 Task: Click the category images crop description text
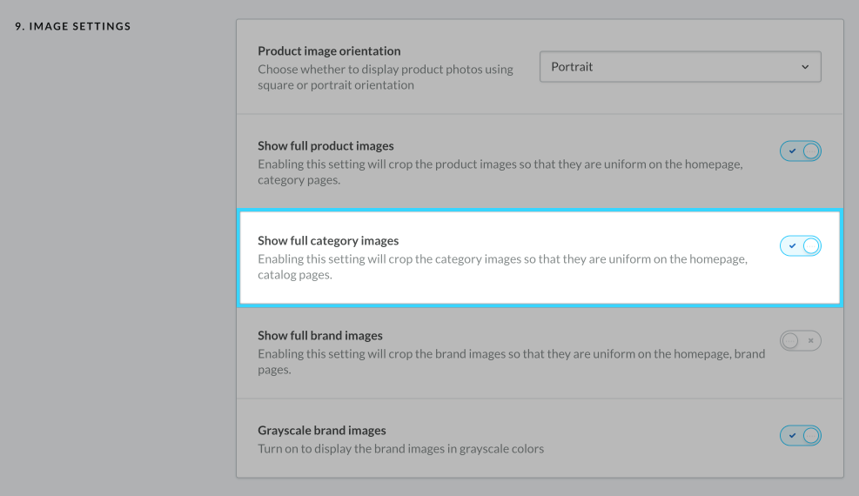(x=502, y=267)
